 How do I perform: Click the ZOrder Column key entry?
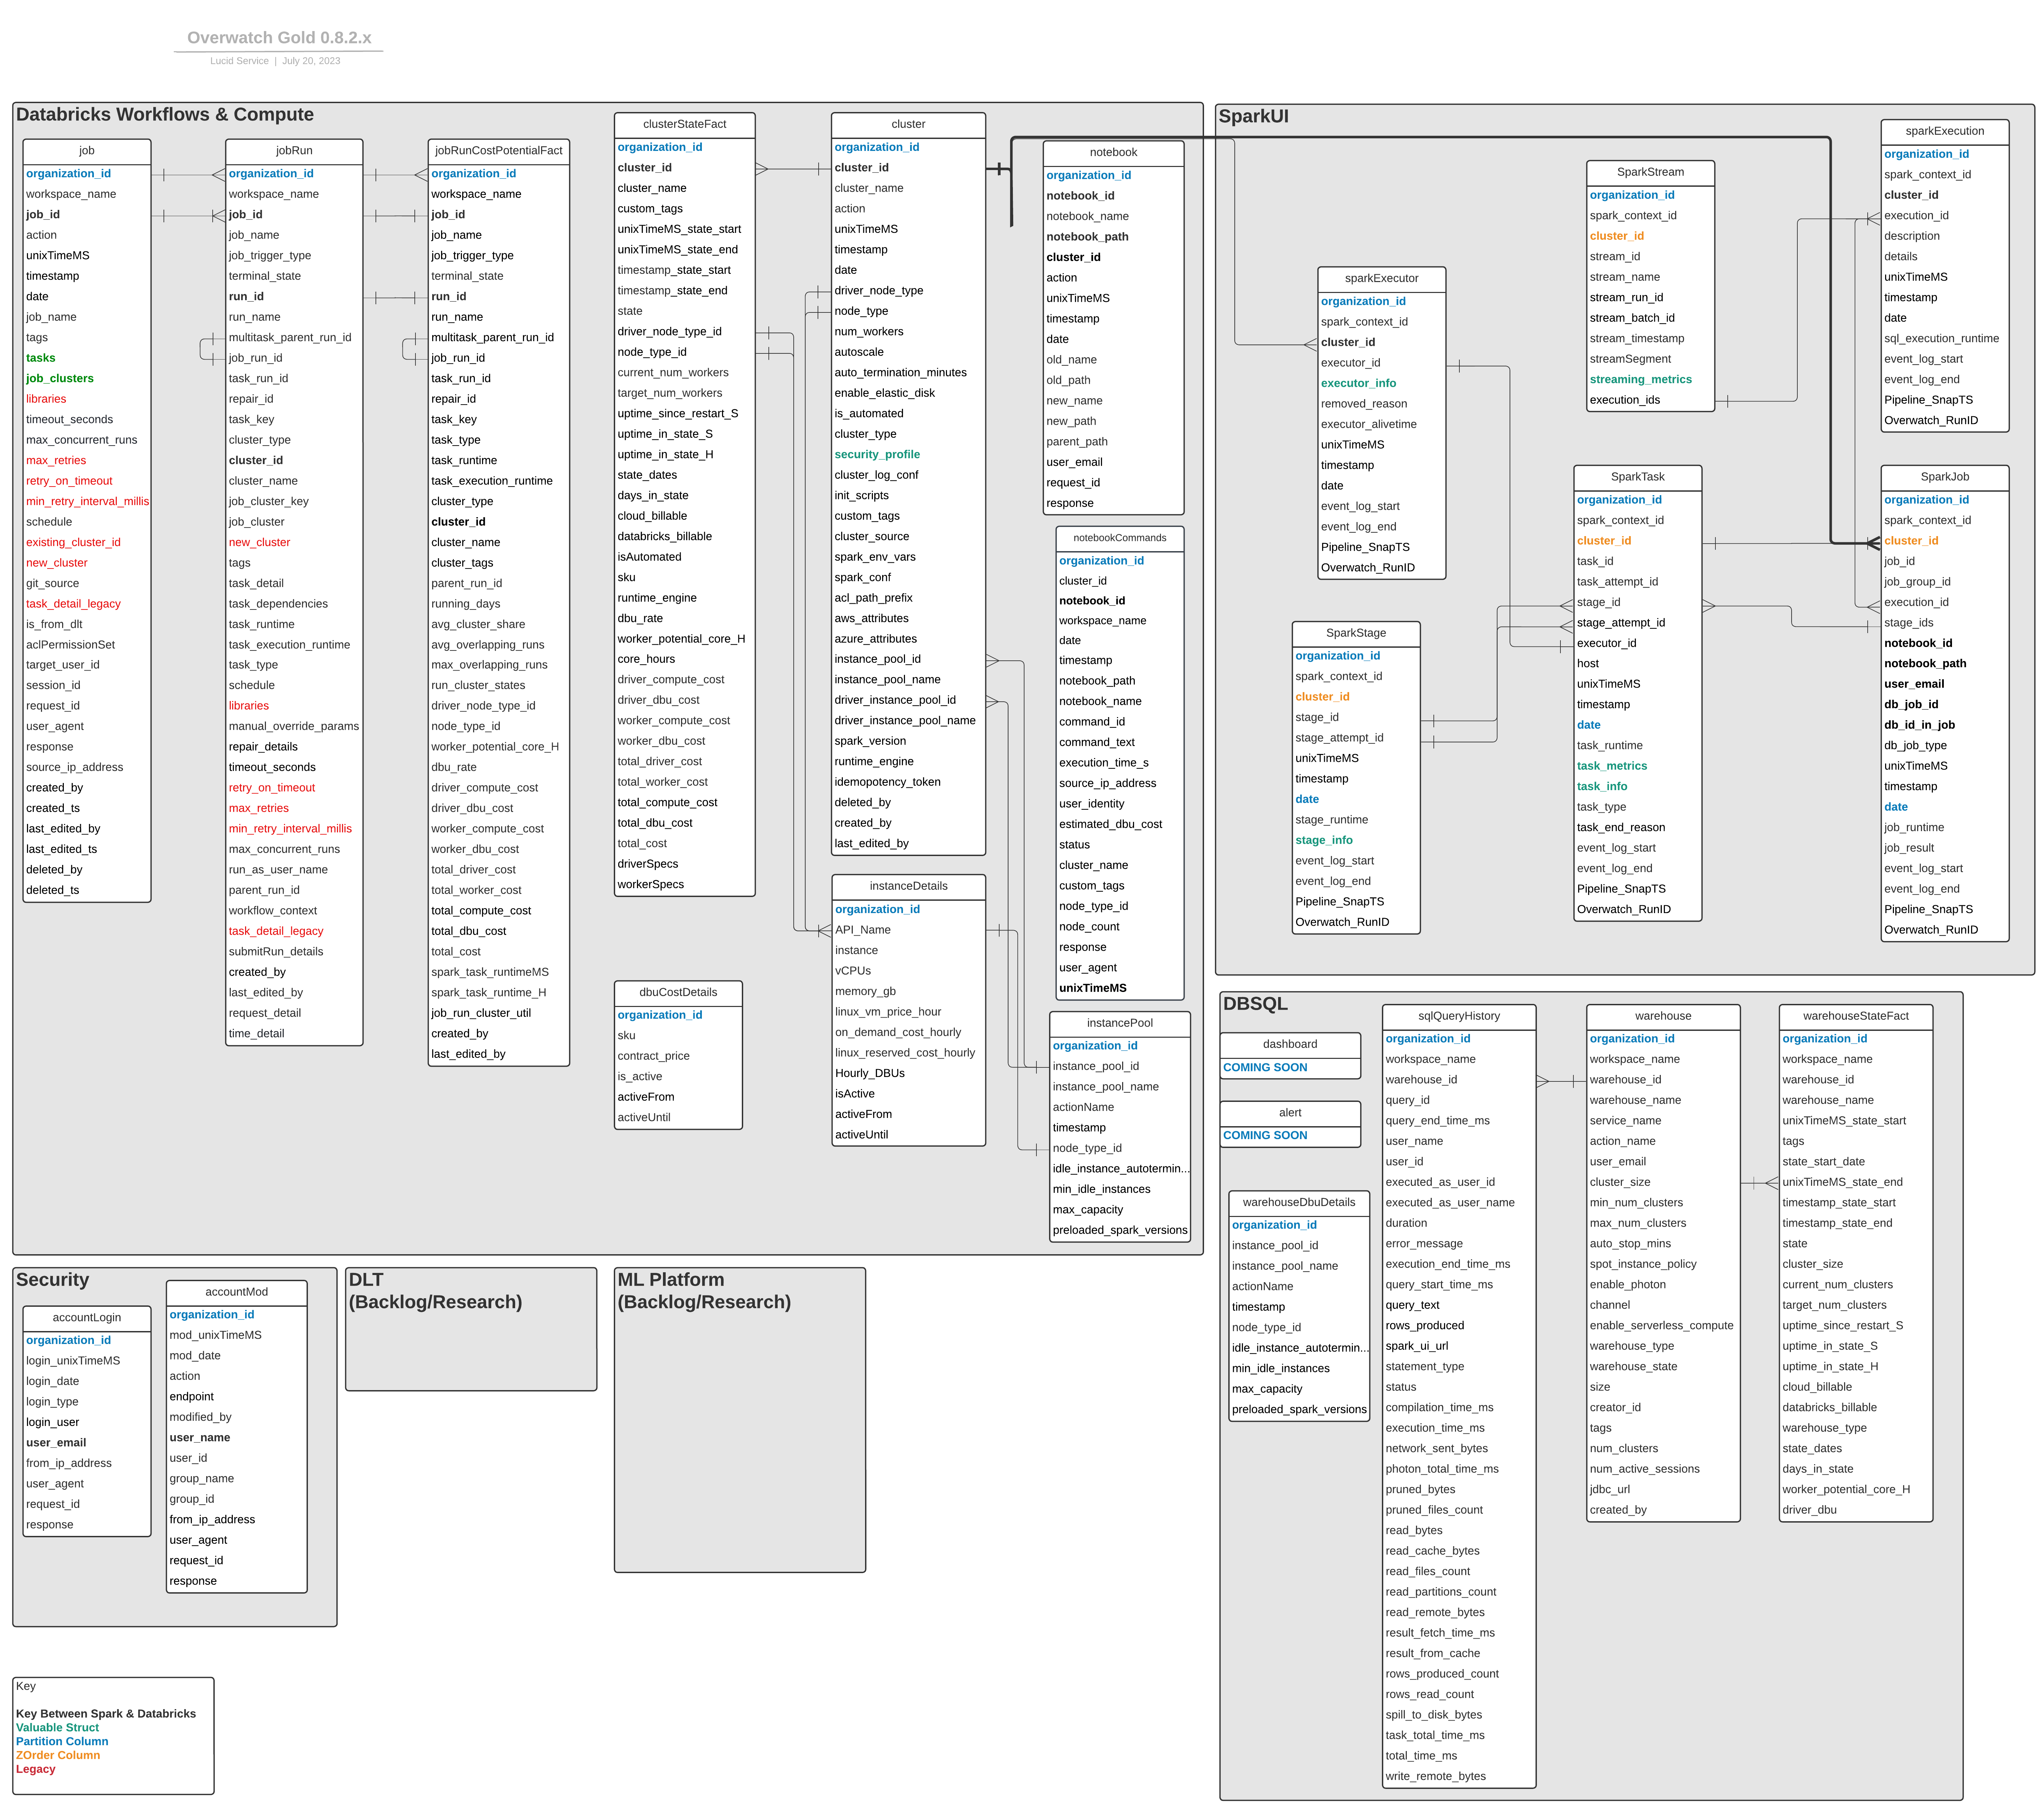58,1756
